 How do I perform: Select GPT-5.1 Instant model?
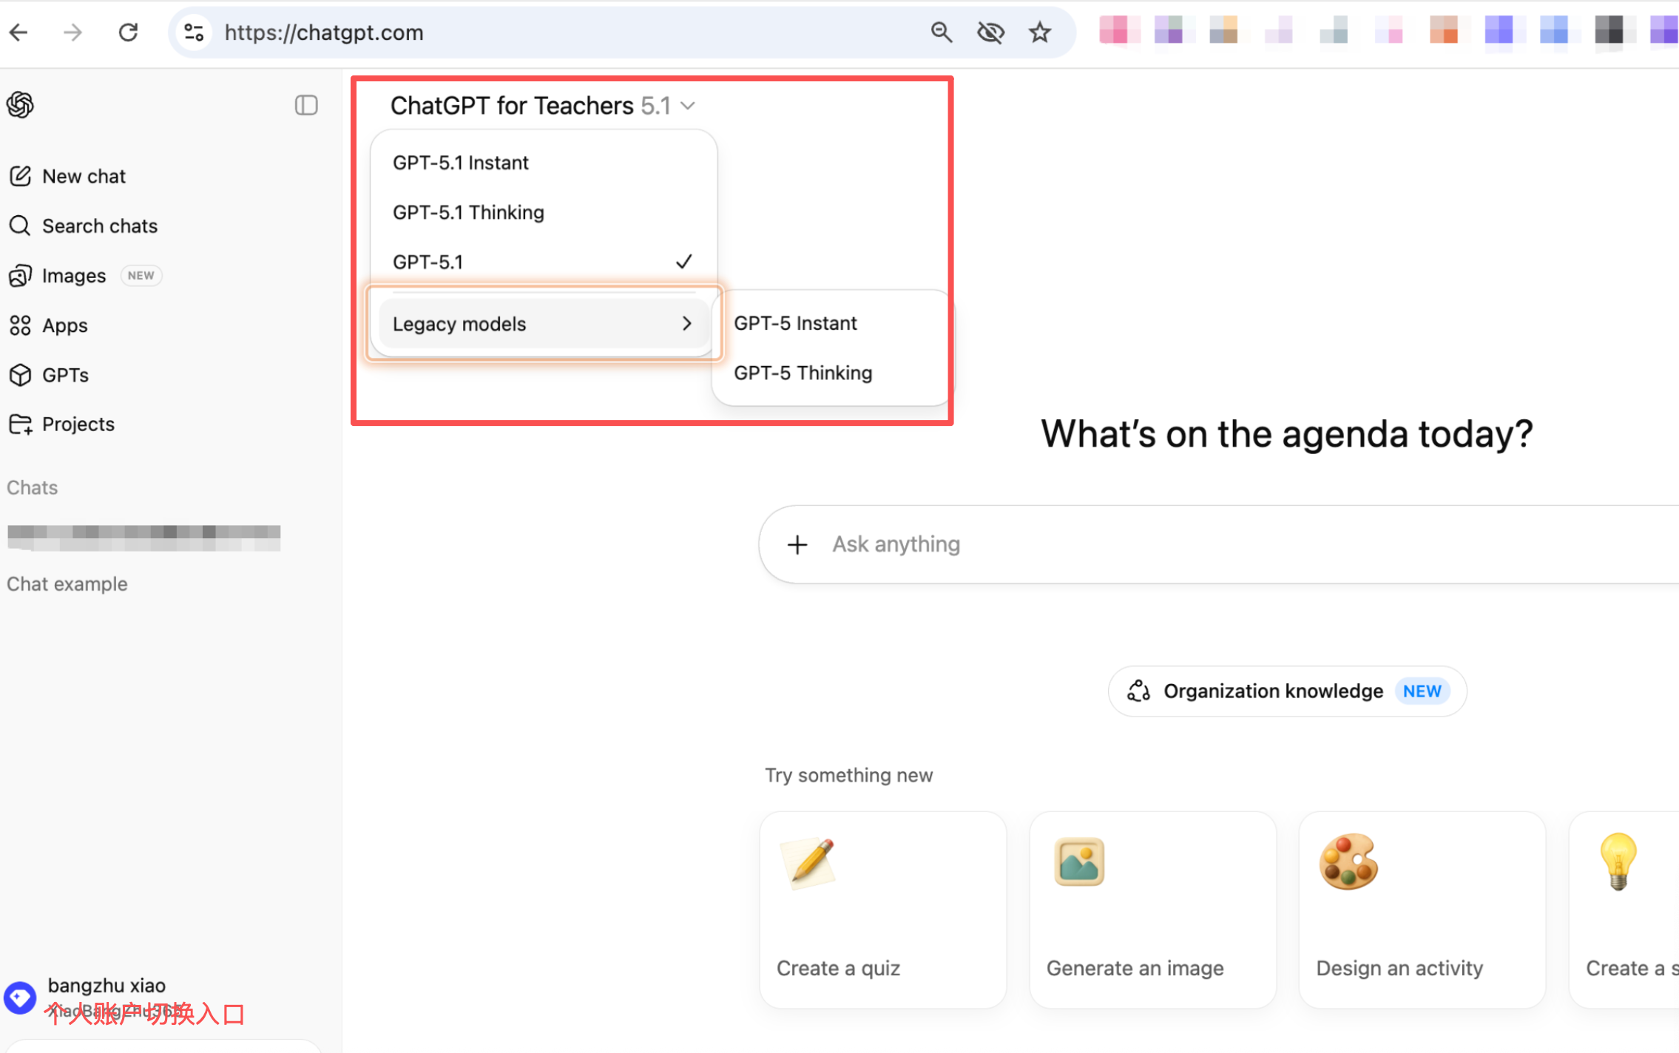(544, 163)
